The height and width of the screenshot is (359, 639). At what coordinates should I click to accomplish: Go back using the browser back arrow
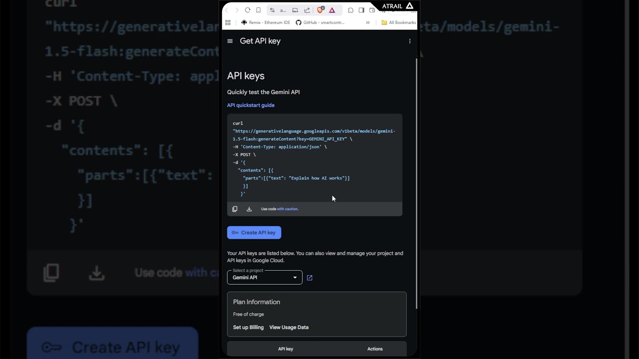226,10
